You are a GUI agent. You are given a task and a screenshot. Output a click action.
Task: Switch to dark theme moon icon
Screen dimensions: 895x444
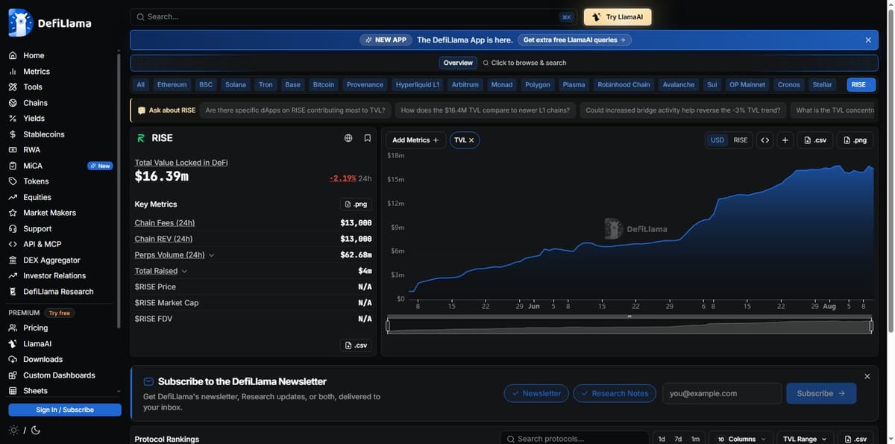click(x=36, y=431)
